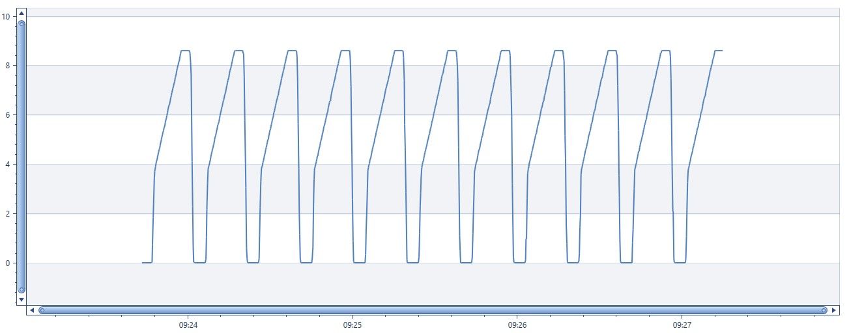Click the y-axis label 4
Image resolution: width=849 pixels, height=333 pixels.
(8, 165)
